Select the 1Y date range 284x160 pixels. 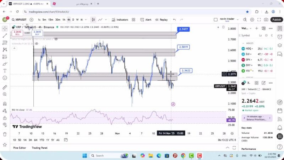point(47,140)
